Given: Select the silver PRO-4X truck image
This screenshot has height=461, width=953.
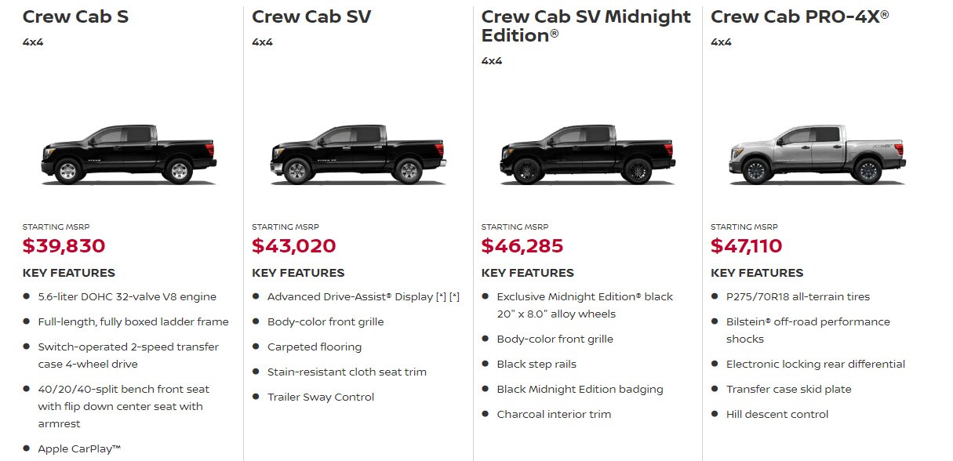Looking at the screenshot, I should click(x=817, y=154).
